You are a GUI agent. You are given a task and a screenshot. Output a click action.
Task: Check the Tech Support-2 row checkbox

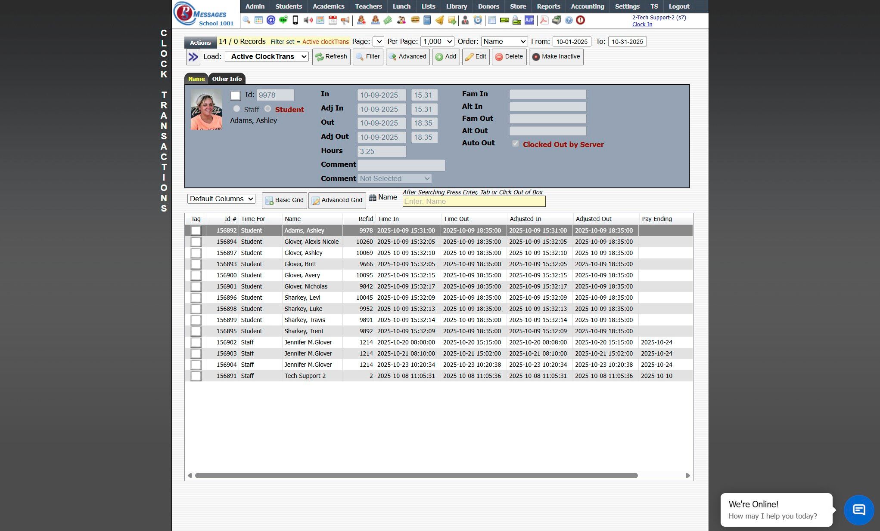point(196,376)
